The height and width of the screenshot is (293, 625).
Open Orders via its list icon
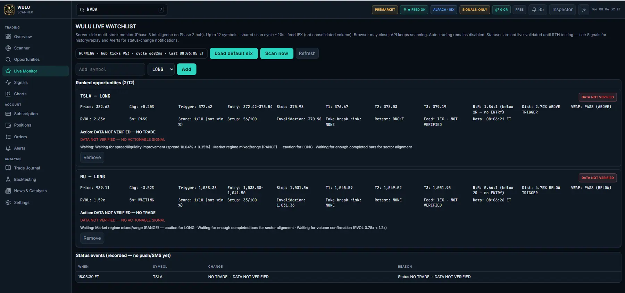click(x=8, y=137)
